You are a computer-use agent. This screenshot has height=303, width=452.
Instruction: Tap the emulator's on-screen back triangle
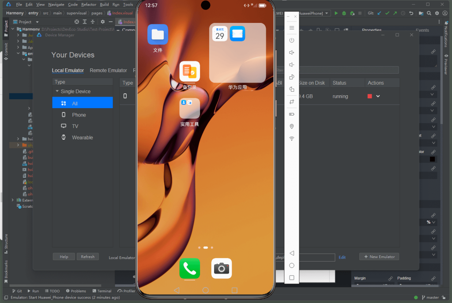coord(177,290)
